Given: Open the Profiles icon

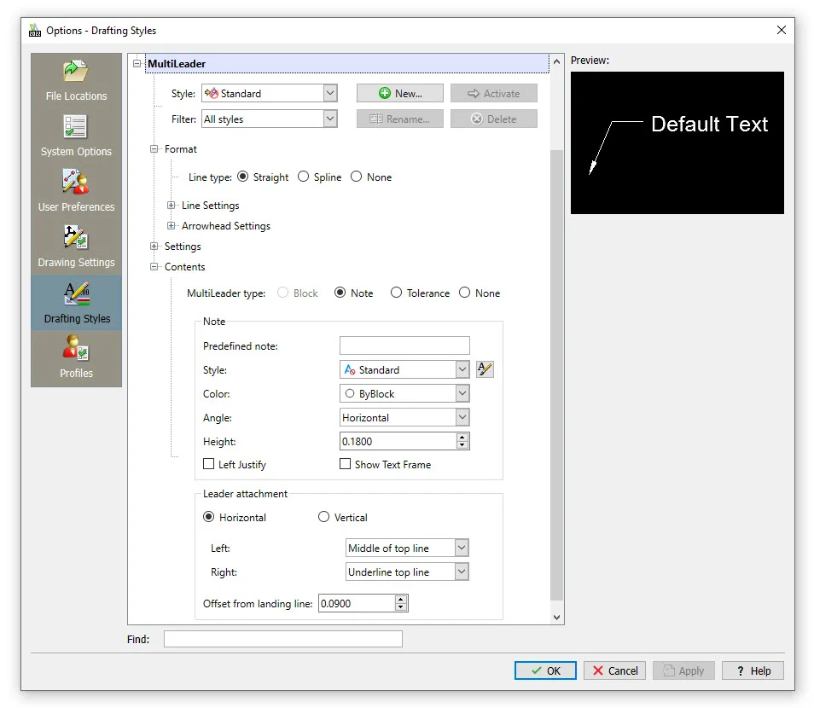Looking at the screenshot, I should click(x=76, y=350).
